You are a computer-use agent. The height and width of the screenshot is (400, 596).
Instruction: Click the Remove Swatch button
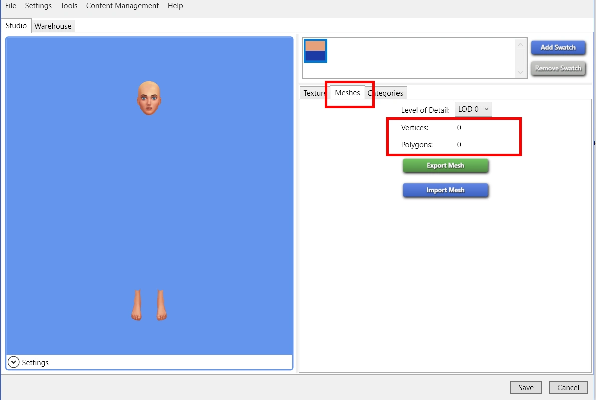(558, 68)
